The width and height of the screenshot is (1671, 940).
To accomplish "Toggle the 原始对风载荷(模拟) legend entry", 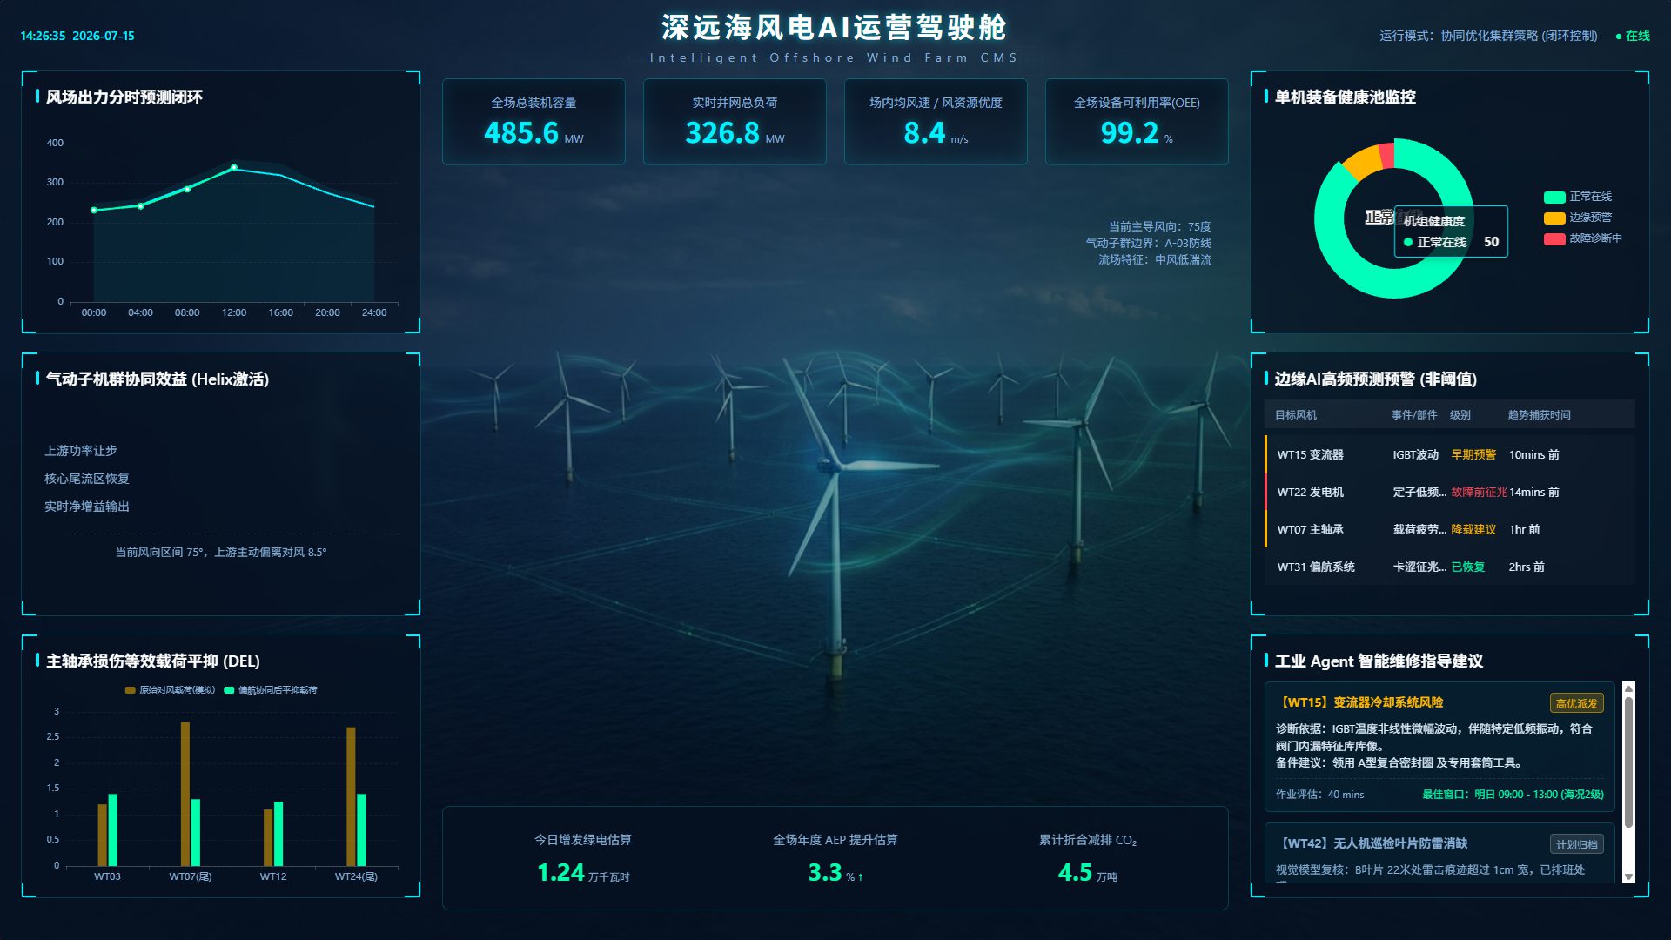I will [170, 690].
